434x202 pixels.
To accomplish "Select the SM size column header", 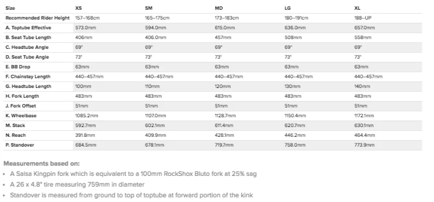I will coord(148,8).
